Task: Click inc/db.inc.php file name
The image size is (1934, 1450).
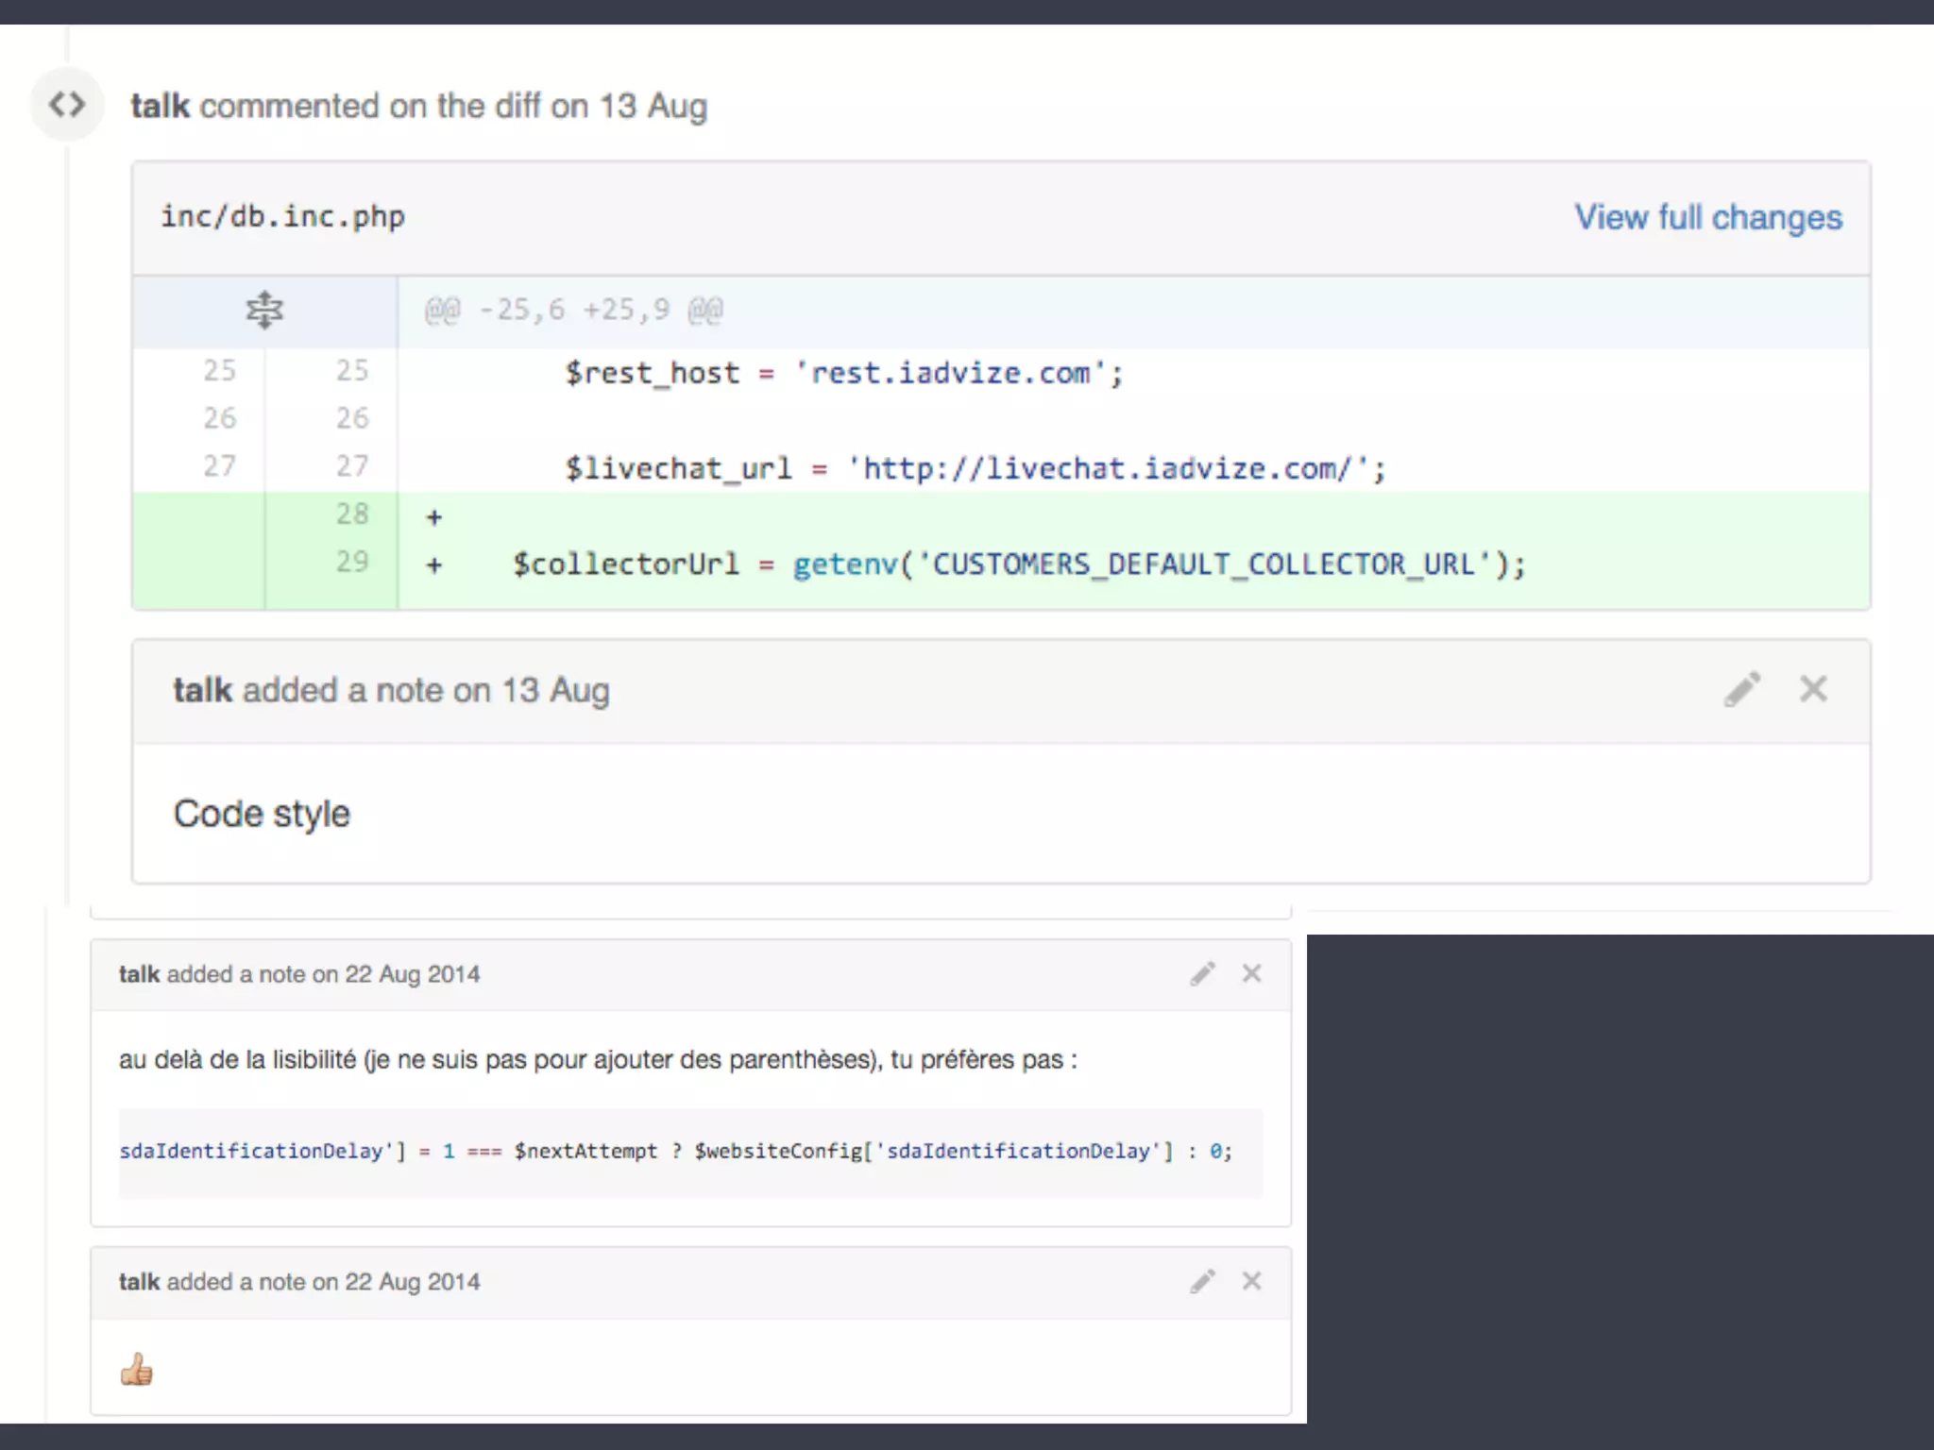Action: tap(282, 216)
